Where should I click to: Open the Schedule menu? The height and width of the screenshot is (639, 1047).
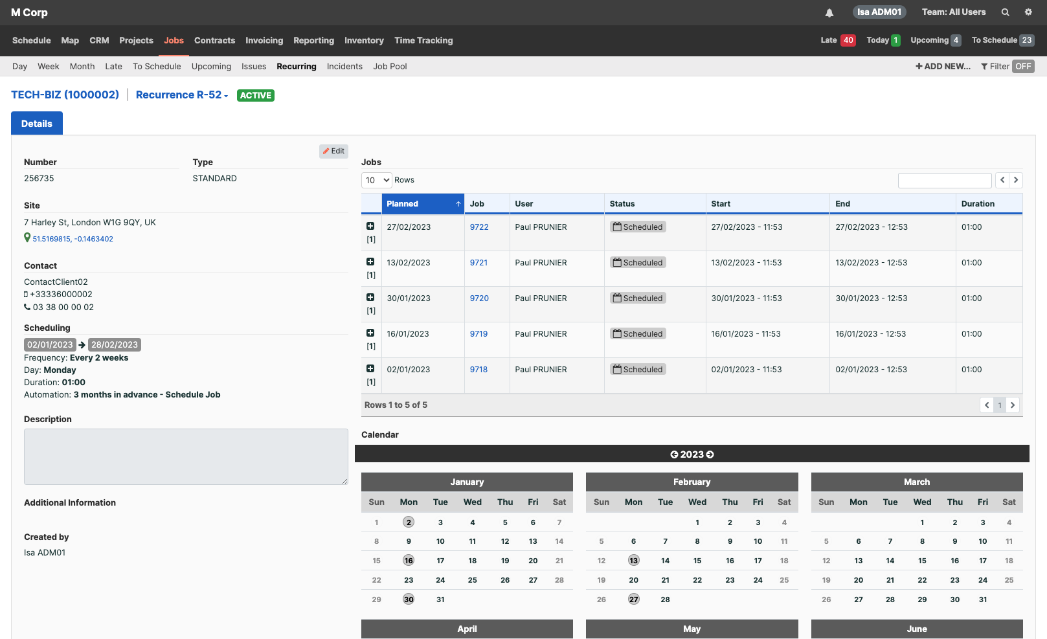tap(31, 40)
